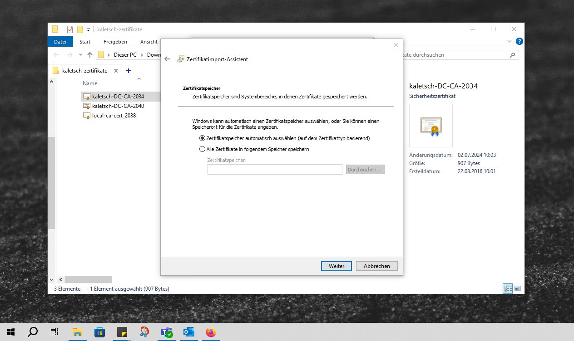The image size is (574, 341).
Task: Open Outlook from the taskbar
Action: click(189, 332)
